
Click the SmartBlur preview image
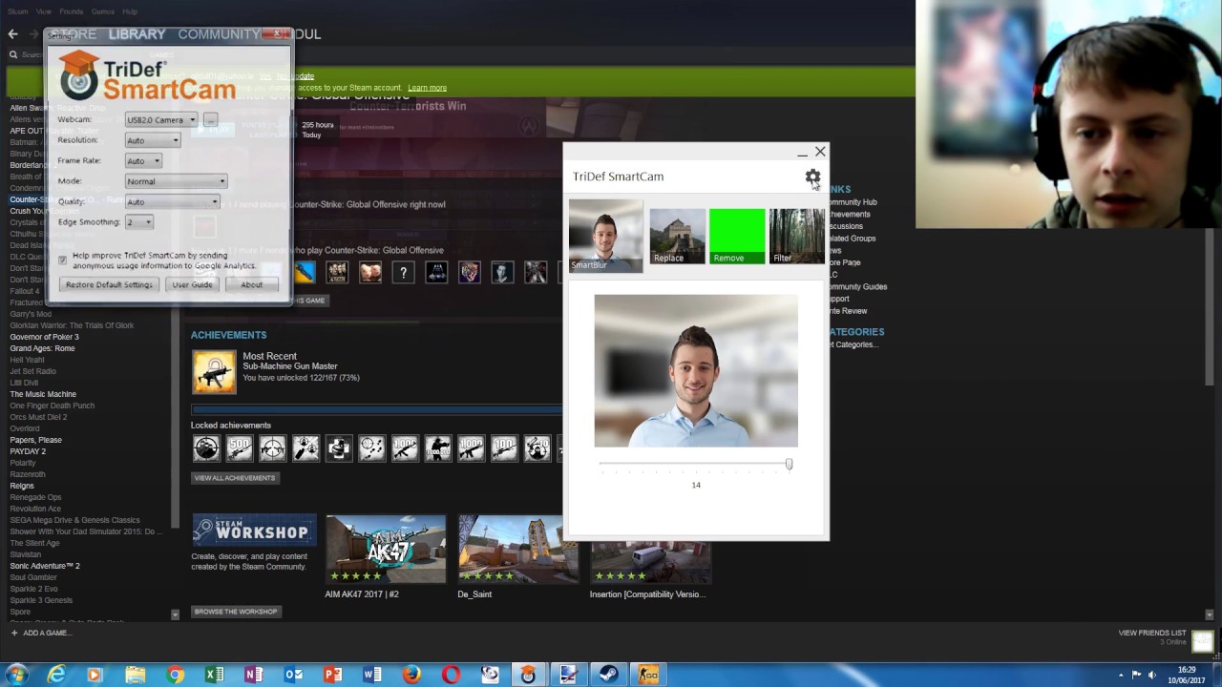point(696,370)
